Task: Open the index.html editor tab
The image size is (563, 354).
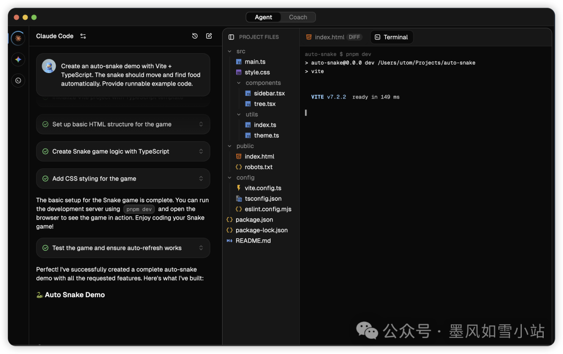Action: click(329, 37)
